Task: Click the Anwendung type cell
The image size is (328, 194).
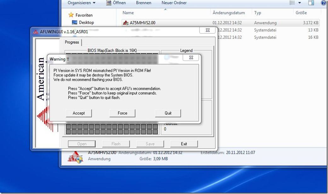Action: pos(265,23)
